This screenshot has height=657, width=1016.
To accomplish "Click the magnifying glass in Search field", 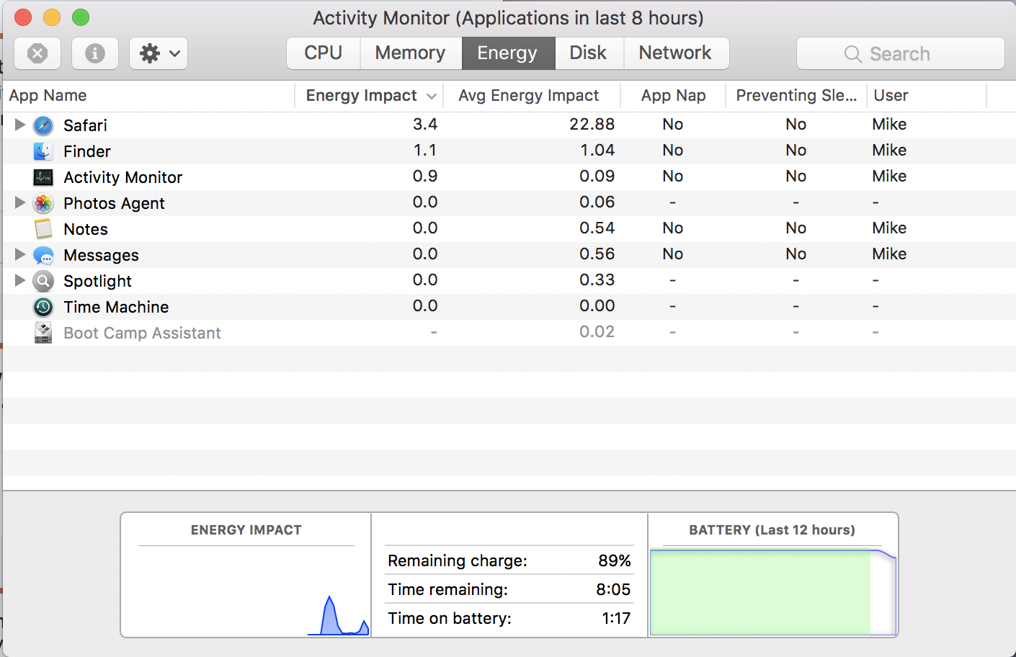I will click(x=853, y=54).
